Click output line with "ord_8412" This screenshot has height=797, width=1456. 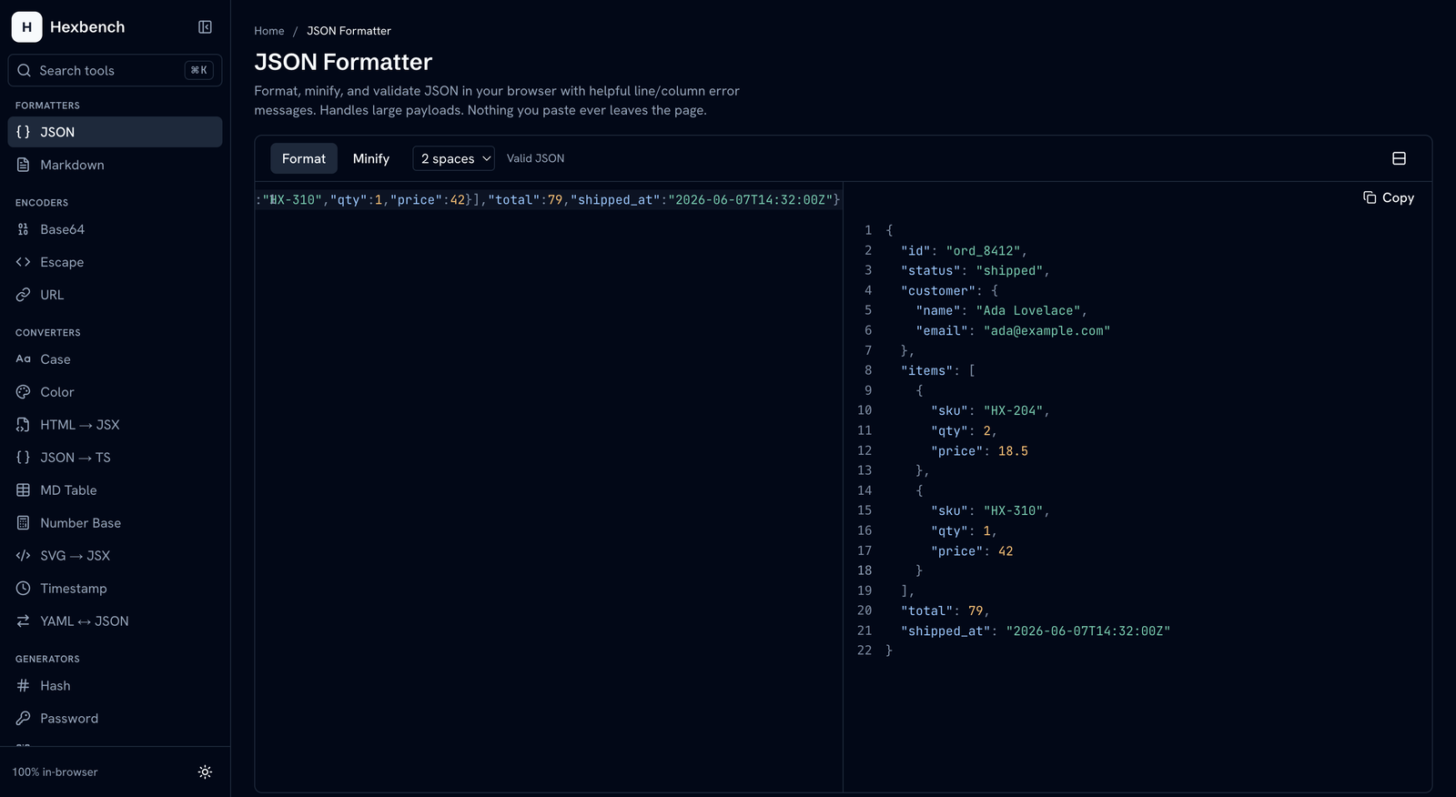[964, 250]
